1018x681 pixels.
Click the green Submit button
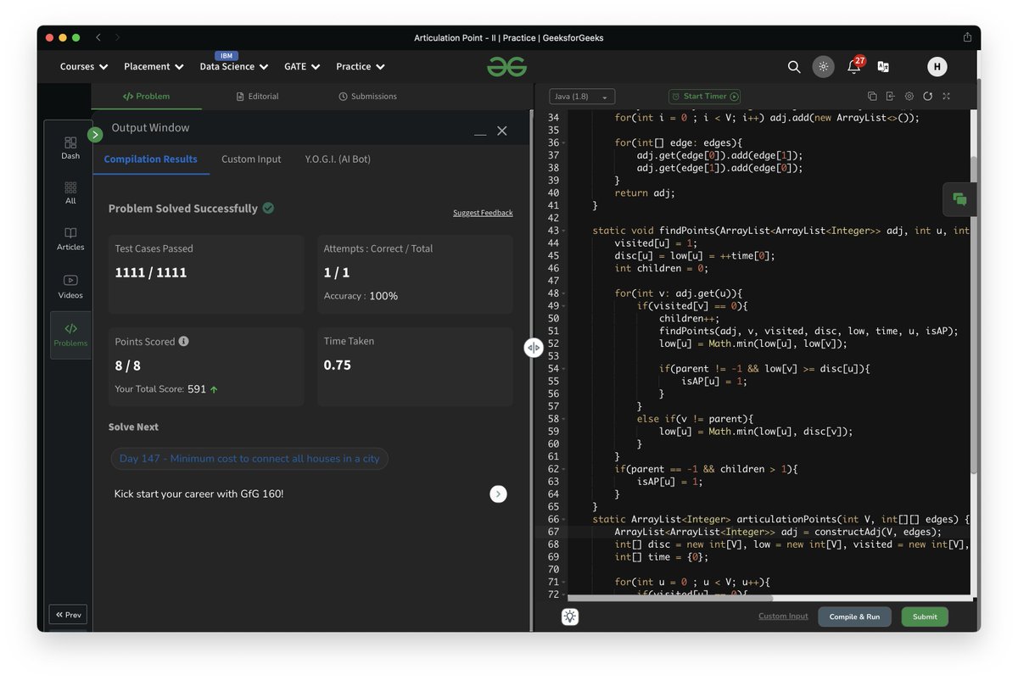tap(925, 617)
